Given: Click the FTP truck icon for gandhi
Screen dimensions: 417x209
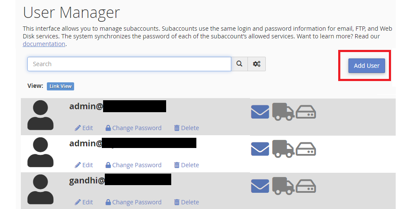Looking at the screenshot, I should pos(283,186).
